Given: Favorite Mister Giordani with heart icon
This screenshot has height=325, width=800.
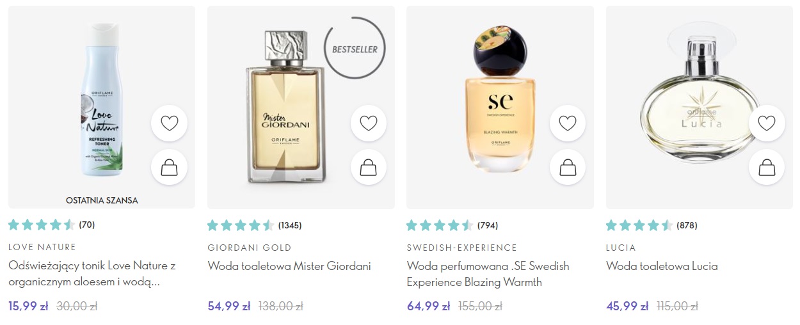Looking at the screenshot, I should (x=369, y=123).
